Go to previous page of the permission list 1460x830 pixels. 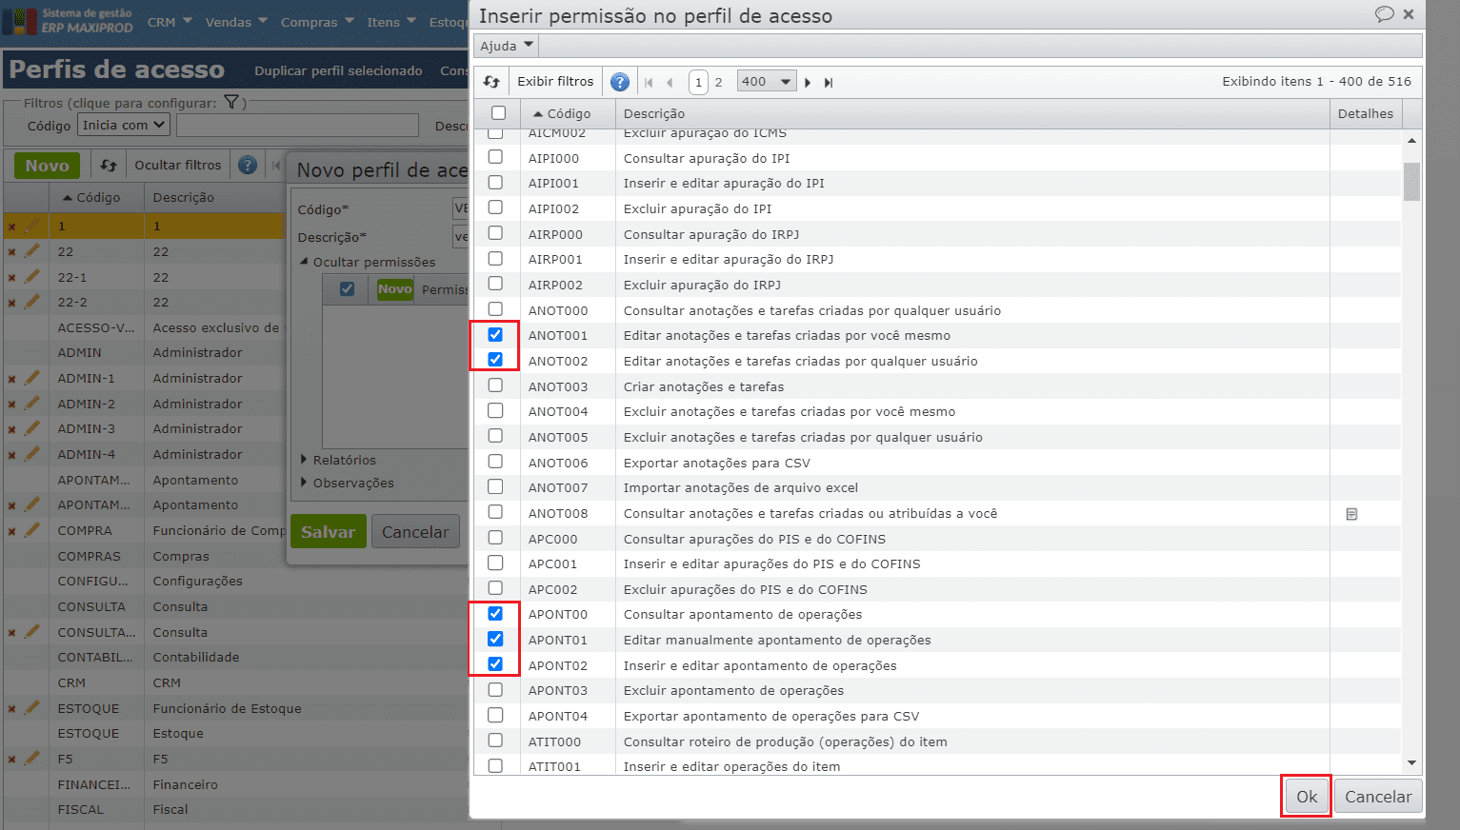670,83
